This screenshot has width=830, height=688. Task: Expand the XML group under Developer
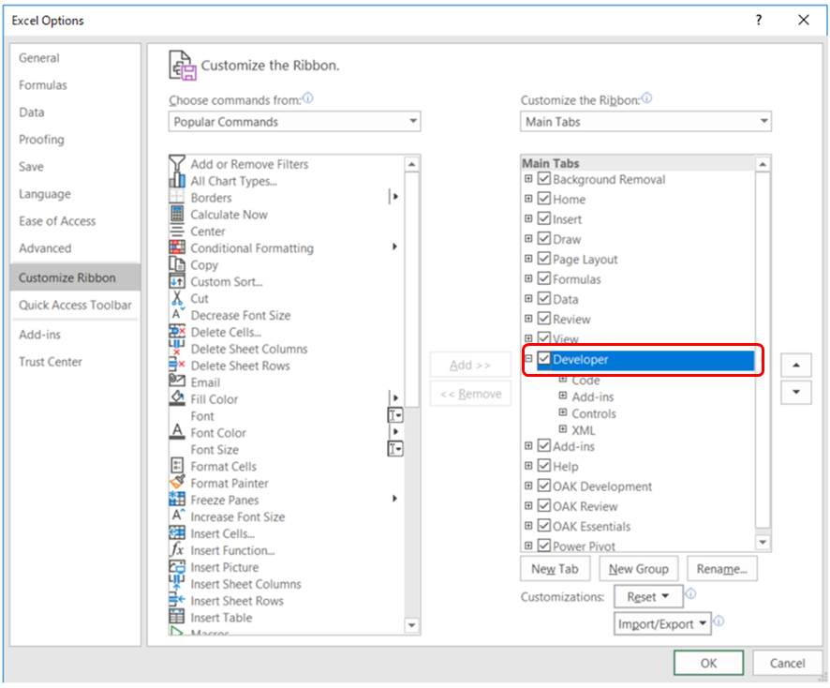[x=563, y=429]
